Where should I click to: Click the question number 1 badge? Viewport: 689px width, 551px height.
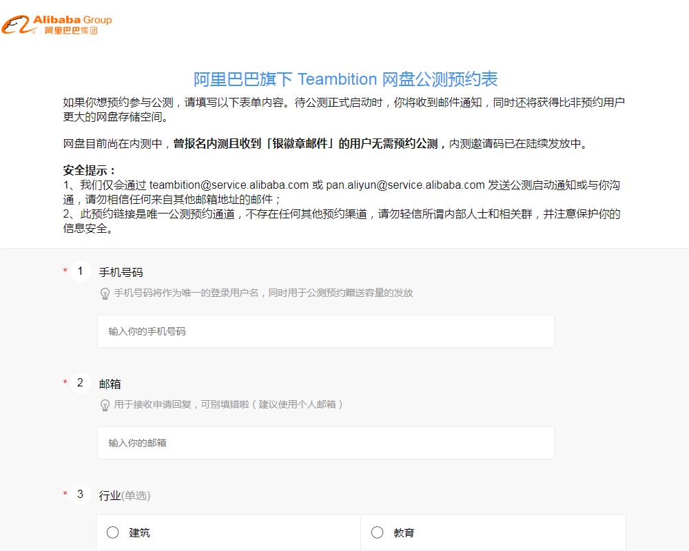81,271
